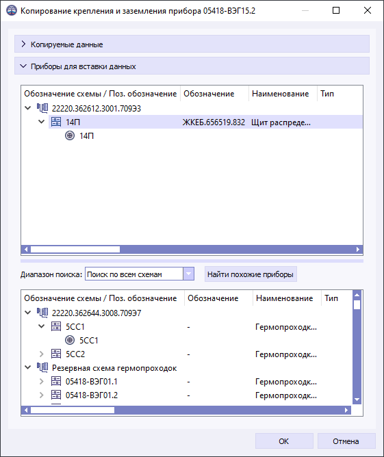Click left arrow of lower horizontal scrollbar

click(26, 410)
